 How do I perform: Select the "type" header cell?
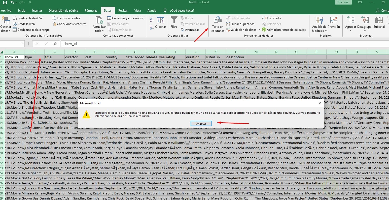pos(34,57)
